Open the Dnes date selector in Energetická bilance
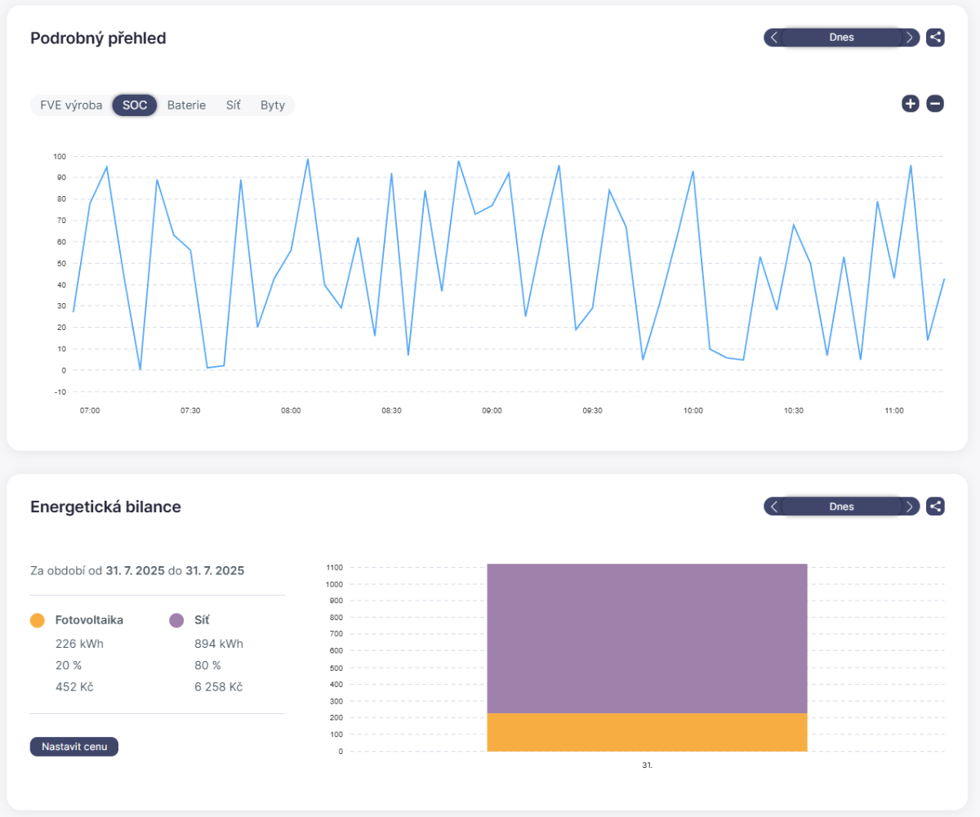This screenshot has width=980, height=817. click(x=841, y=507)
